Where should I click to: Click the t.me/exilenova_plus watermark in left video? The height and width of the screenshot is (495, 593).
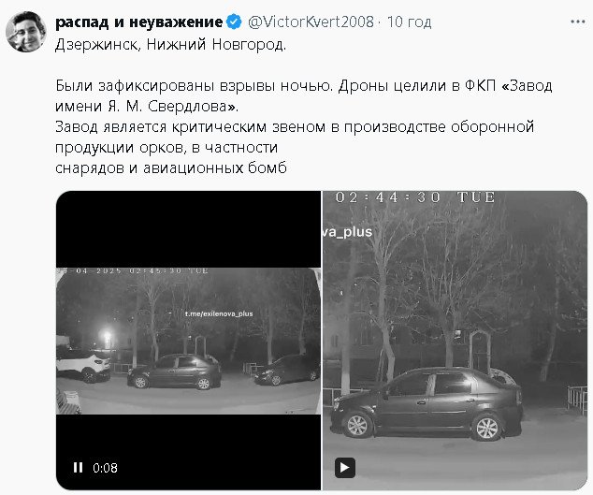point(219,313)
